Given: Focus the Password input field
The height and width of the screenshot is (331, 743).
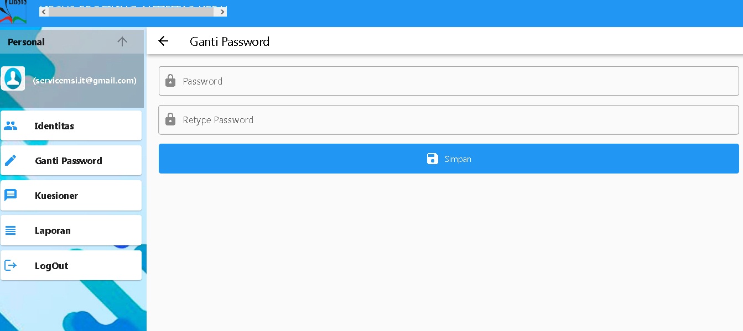Looking at the screenshot, I should (458, 81).
